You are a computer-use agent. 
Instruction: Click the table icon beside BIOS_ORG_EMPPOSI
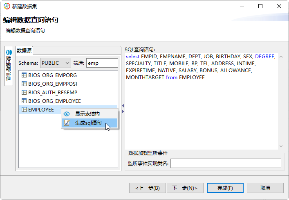point(24,84)
